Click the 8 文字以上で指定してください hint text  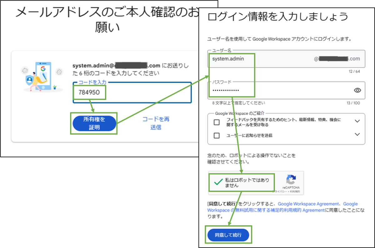coord(239,103)
